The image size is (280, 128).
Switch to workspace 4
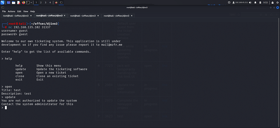pos(50,3)
